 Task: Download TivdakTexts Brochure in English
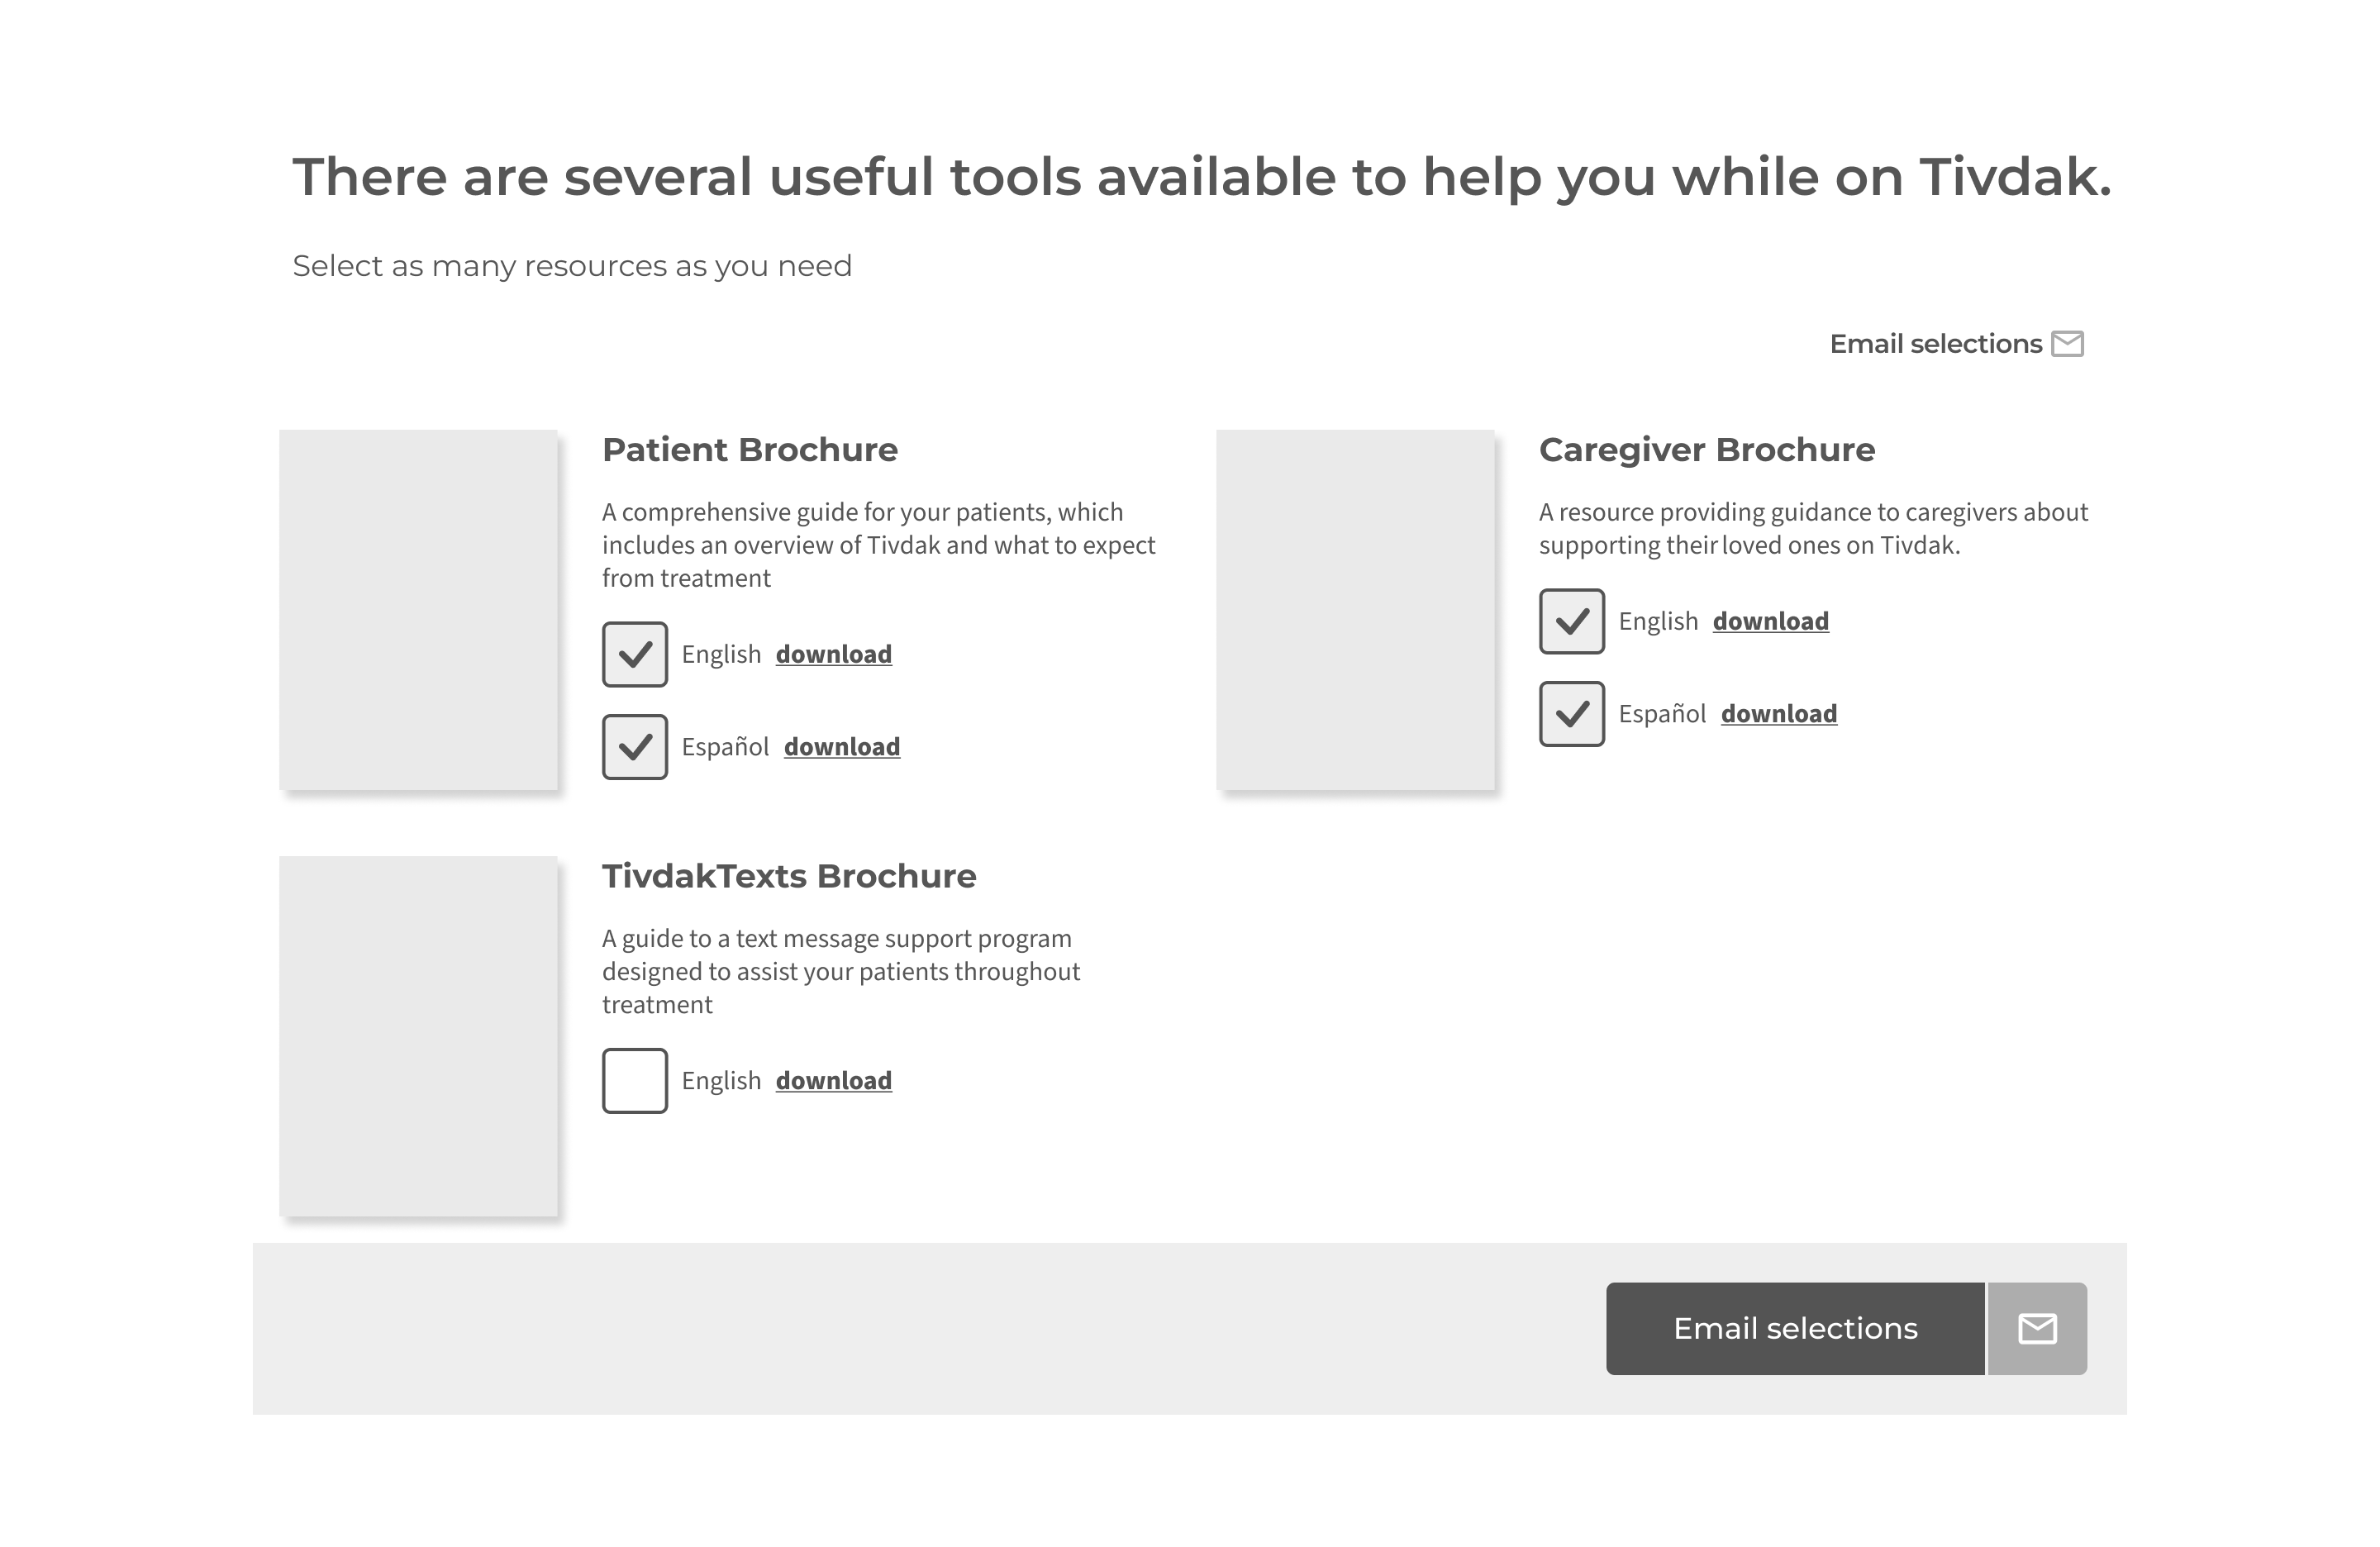tap(833, 1080)
